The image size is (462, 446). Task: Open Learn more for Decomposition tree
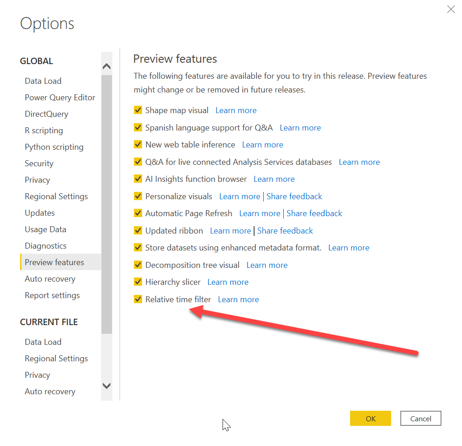coord(267,265)
